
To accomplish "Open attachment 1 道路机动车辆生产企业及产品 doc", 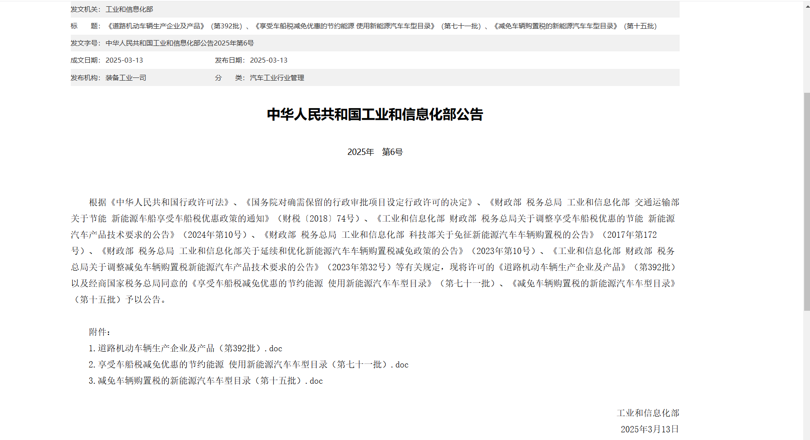I will (185, 349).
